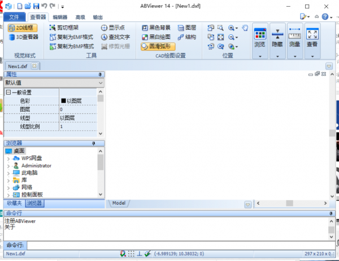Select the 剪切框架 clip frame tool

[64, 28]
